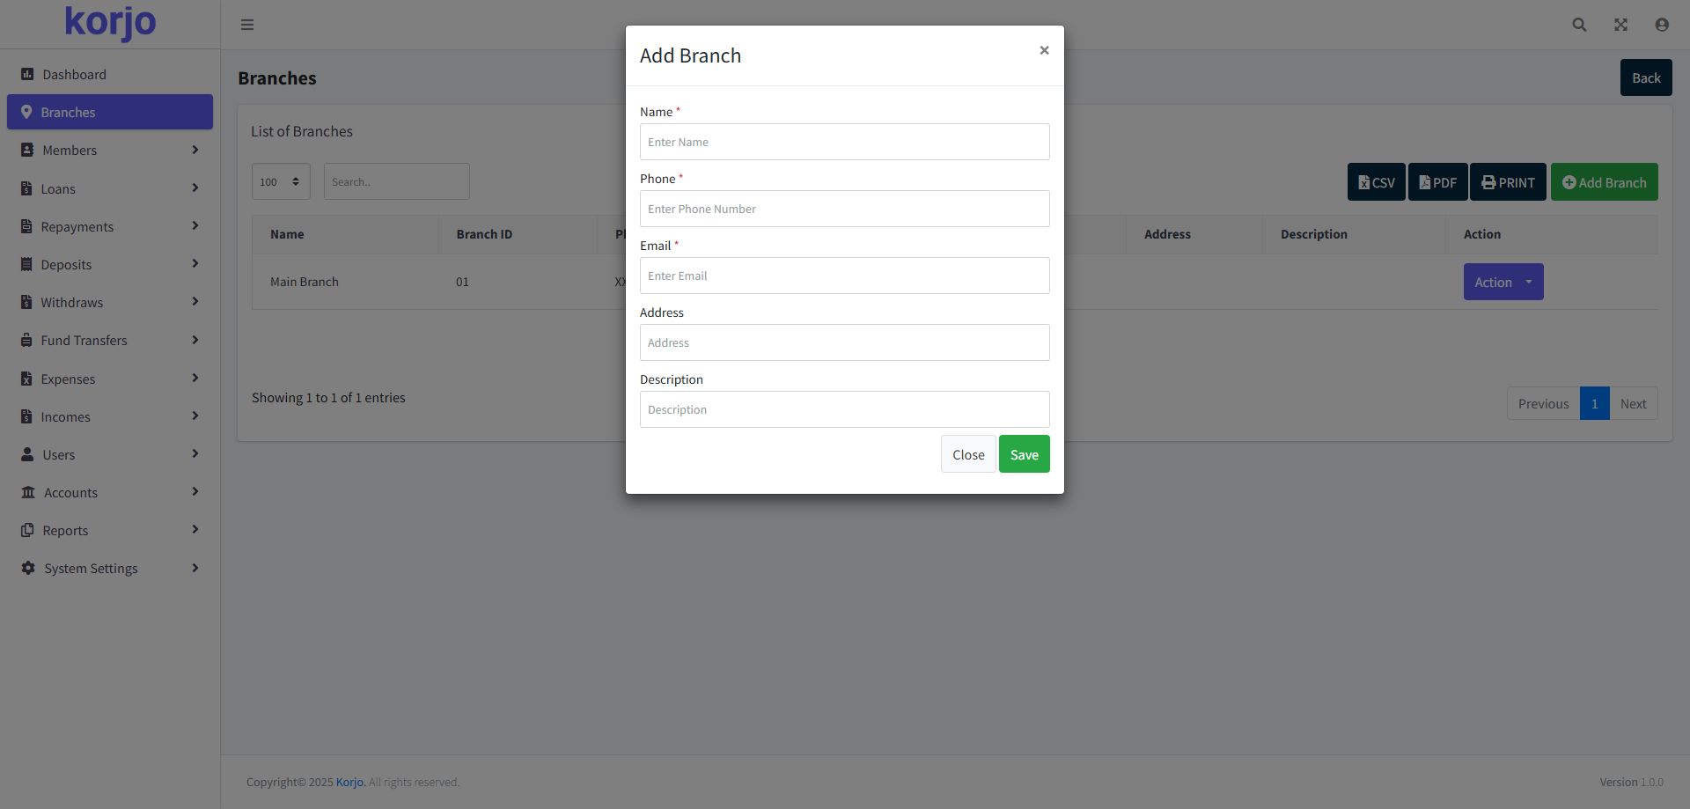Viewport: 1690px width, 809px height.
Task: Expand the Members submenu chevron
Action: [195, 151]
